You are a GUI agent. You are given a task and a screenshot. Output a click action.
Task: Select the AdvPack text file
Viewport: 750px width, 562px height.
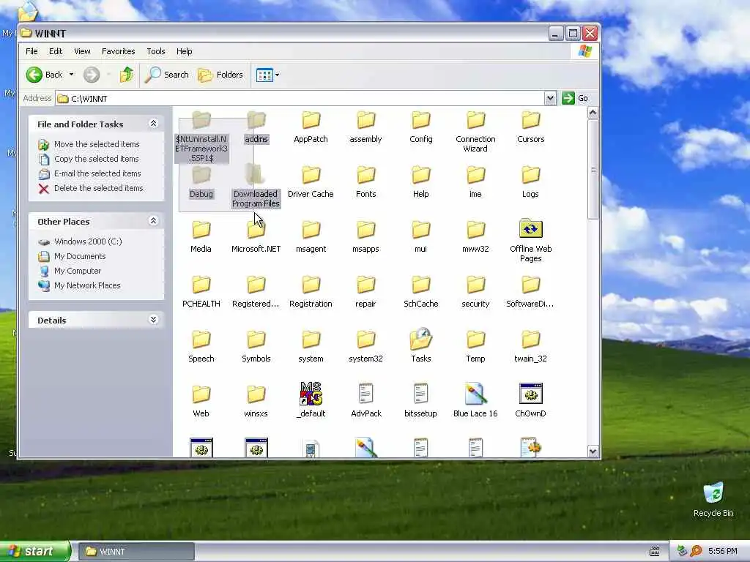point(366,400)
